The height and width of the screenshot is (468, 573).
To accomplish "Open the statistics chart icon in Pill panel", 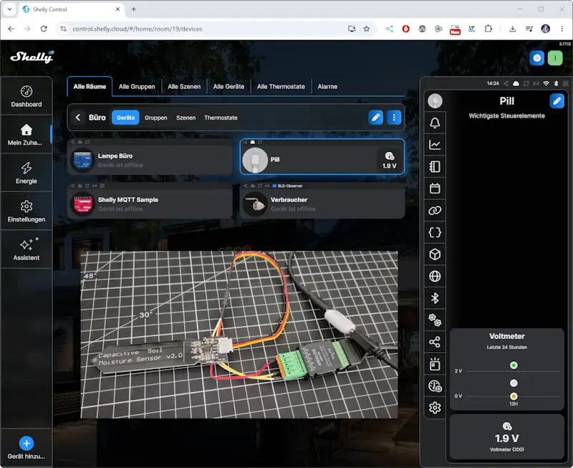I will coord(435,145).
